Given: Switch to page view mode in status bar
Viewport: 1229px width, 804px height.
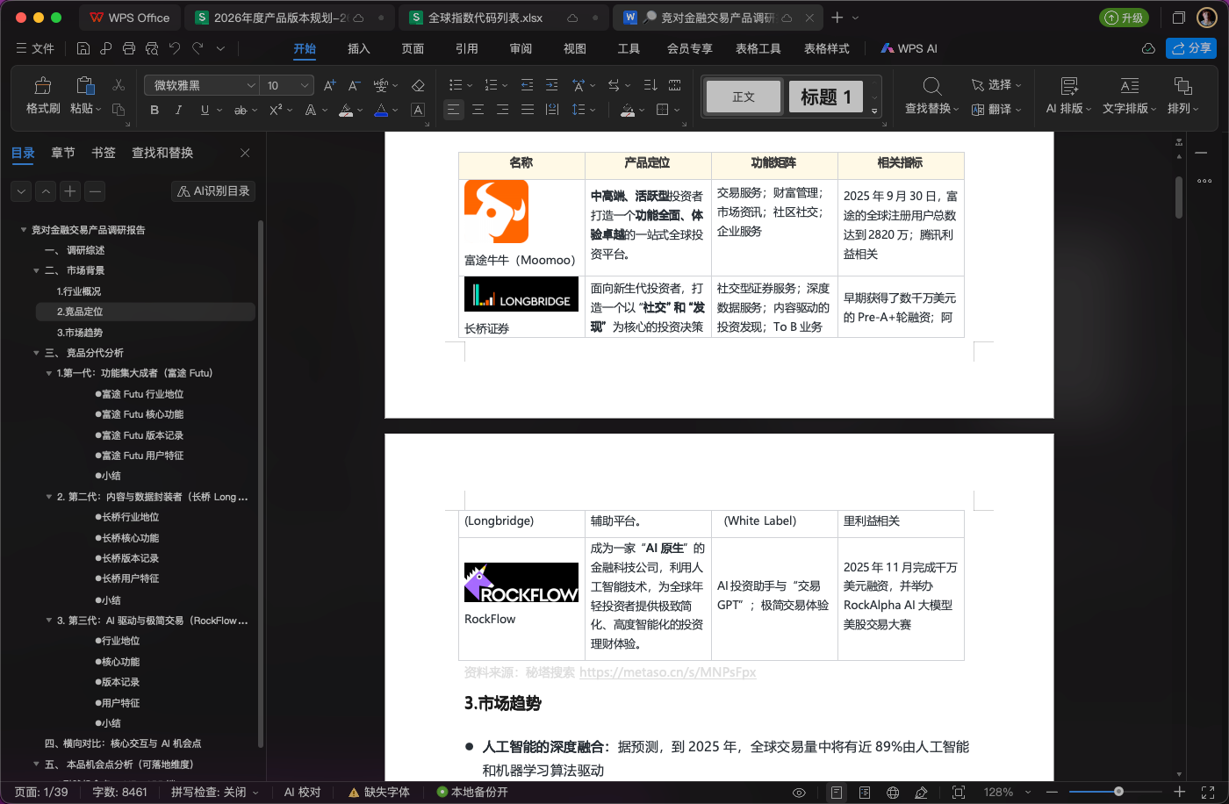Looking at the screenshot, I should [x=837, y=793].
